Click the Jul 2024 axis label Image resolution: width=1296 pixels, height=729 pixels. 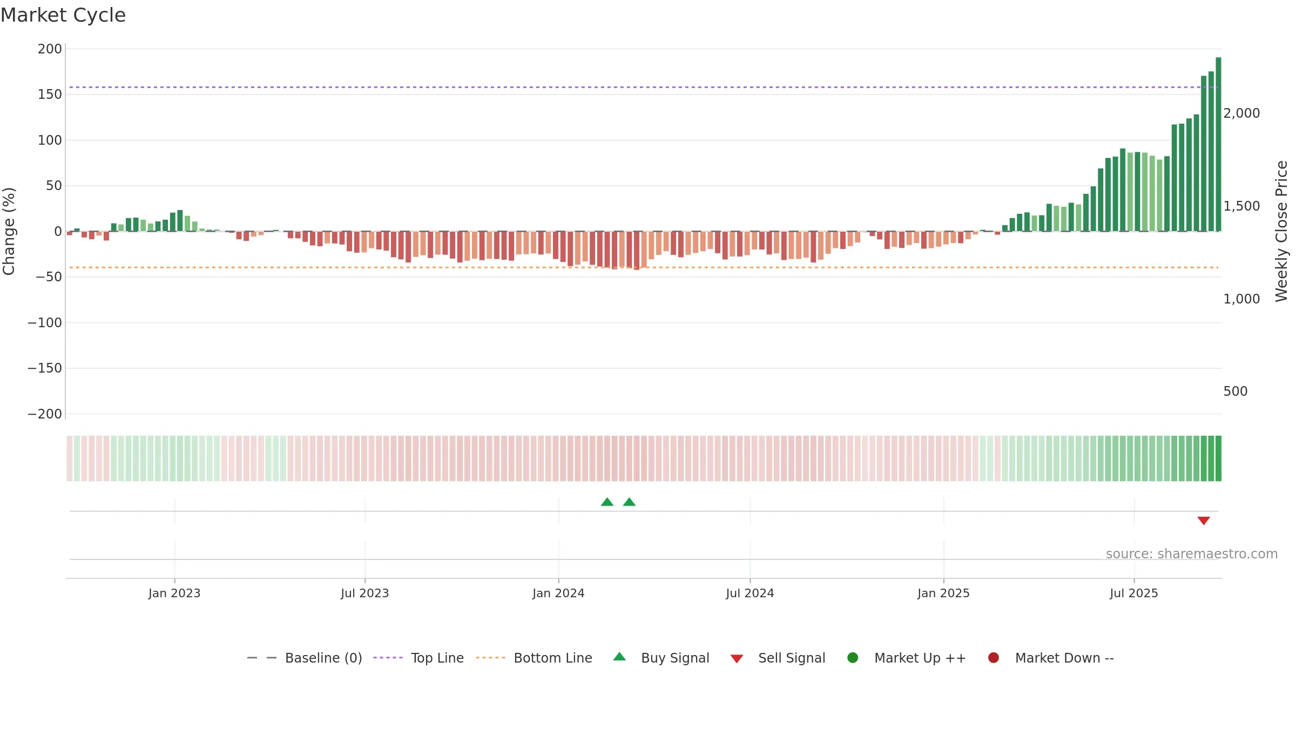pos(750,593)
